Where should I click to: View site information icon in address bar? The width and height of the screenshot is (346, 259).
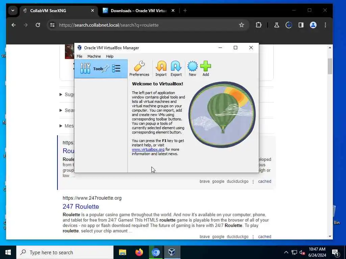pyautogui.click(x=52, y=25)
